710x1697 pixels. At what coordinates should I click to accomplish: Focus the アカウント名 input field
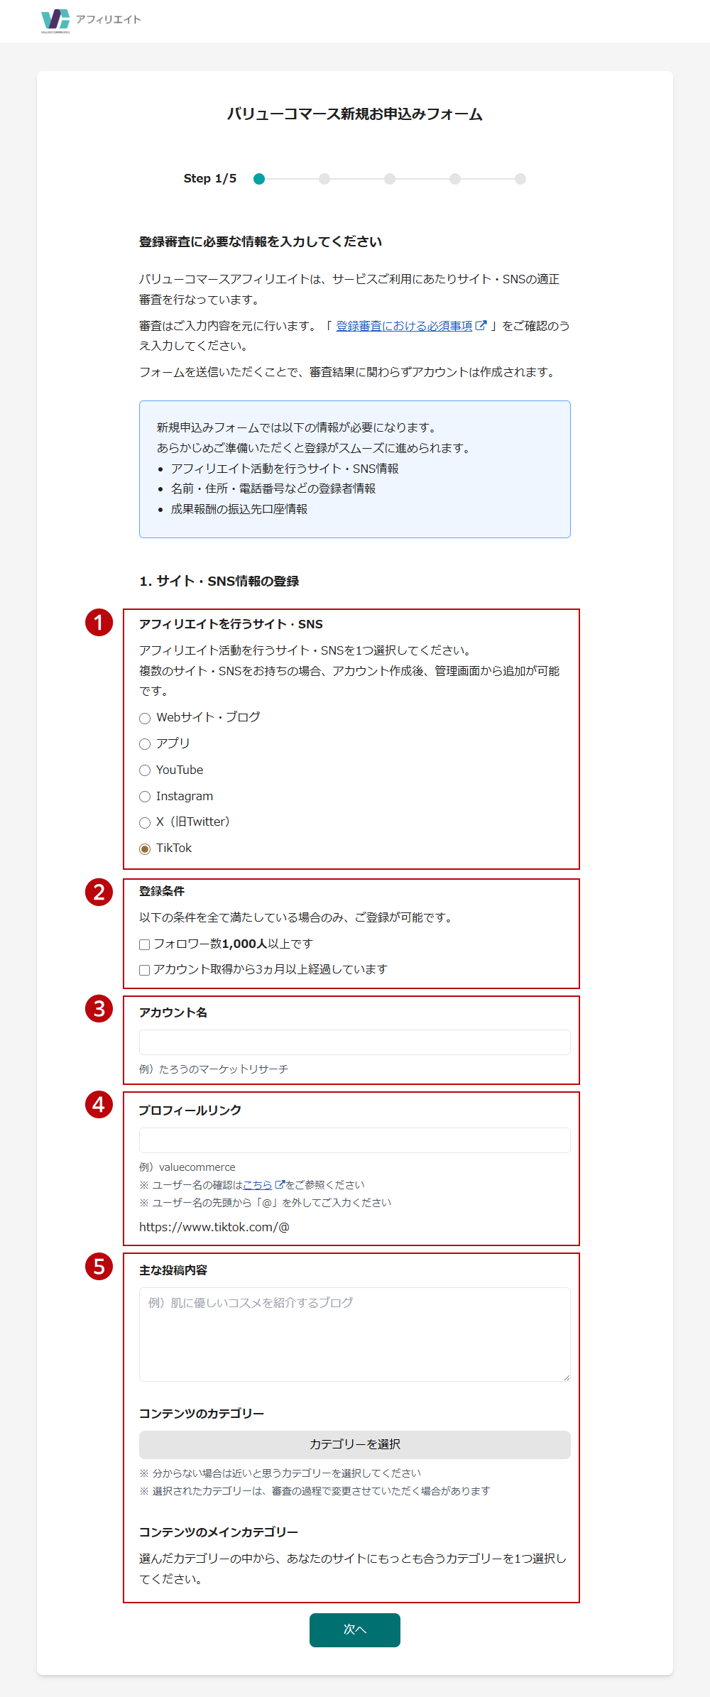point(355,1042)
